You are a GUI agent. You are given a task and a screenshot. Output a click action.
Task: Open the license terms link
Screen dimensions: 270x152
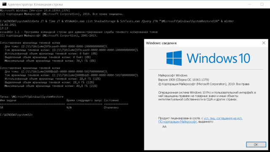pyautogui.click(x=200, y=120)
